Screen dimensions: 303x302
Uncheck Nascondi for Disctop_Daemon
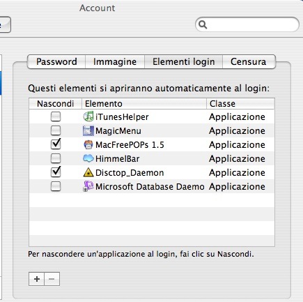[56, 172]
